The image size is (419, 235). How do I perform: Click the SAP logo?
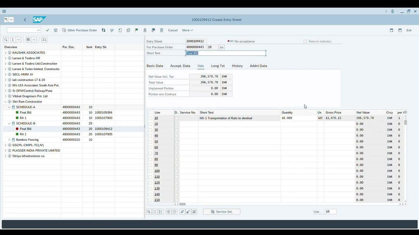(39, 20)
